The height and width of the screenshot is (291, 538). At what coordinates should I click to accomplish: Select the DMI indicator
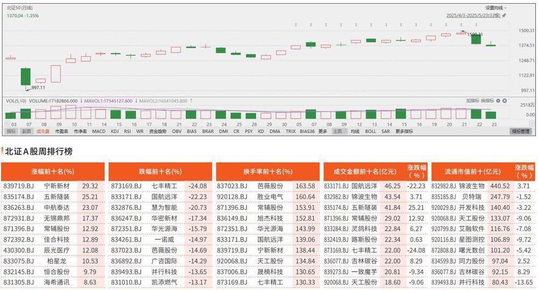[223, 131]
